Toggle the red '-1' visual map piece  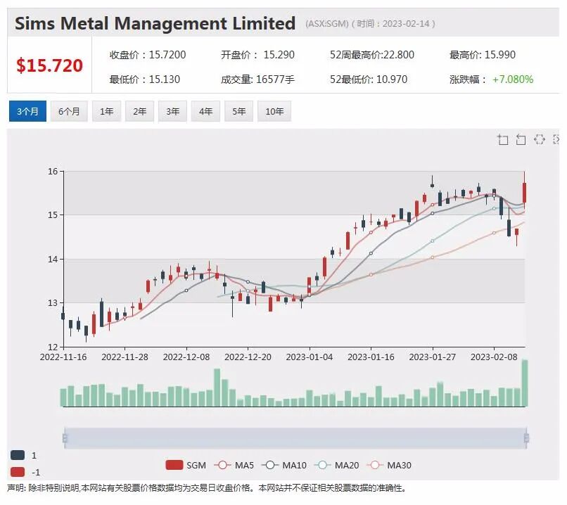[x=25, y=472]
